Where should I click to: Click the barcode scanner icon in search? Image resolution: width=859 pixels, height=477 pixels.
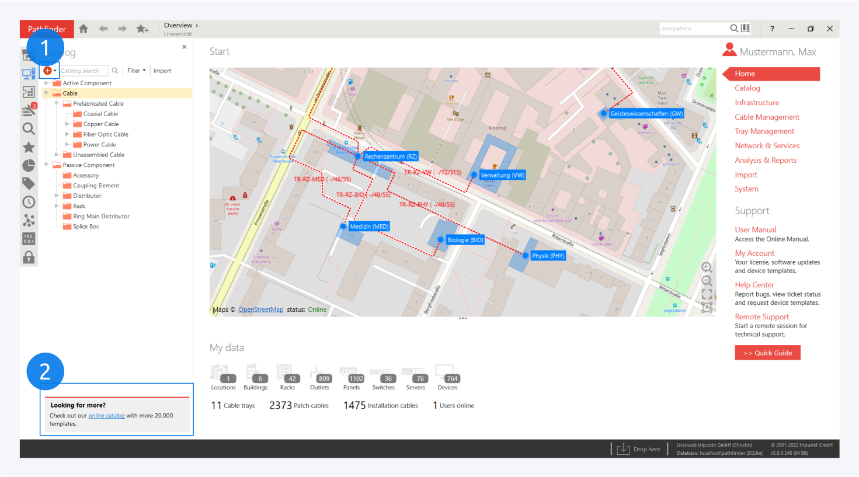[746, 28]
